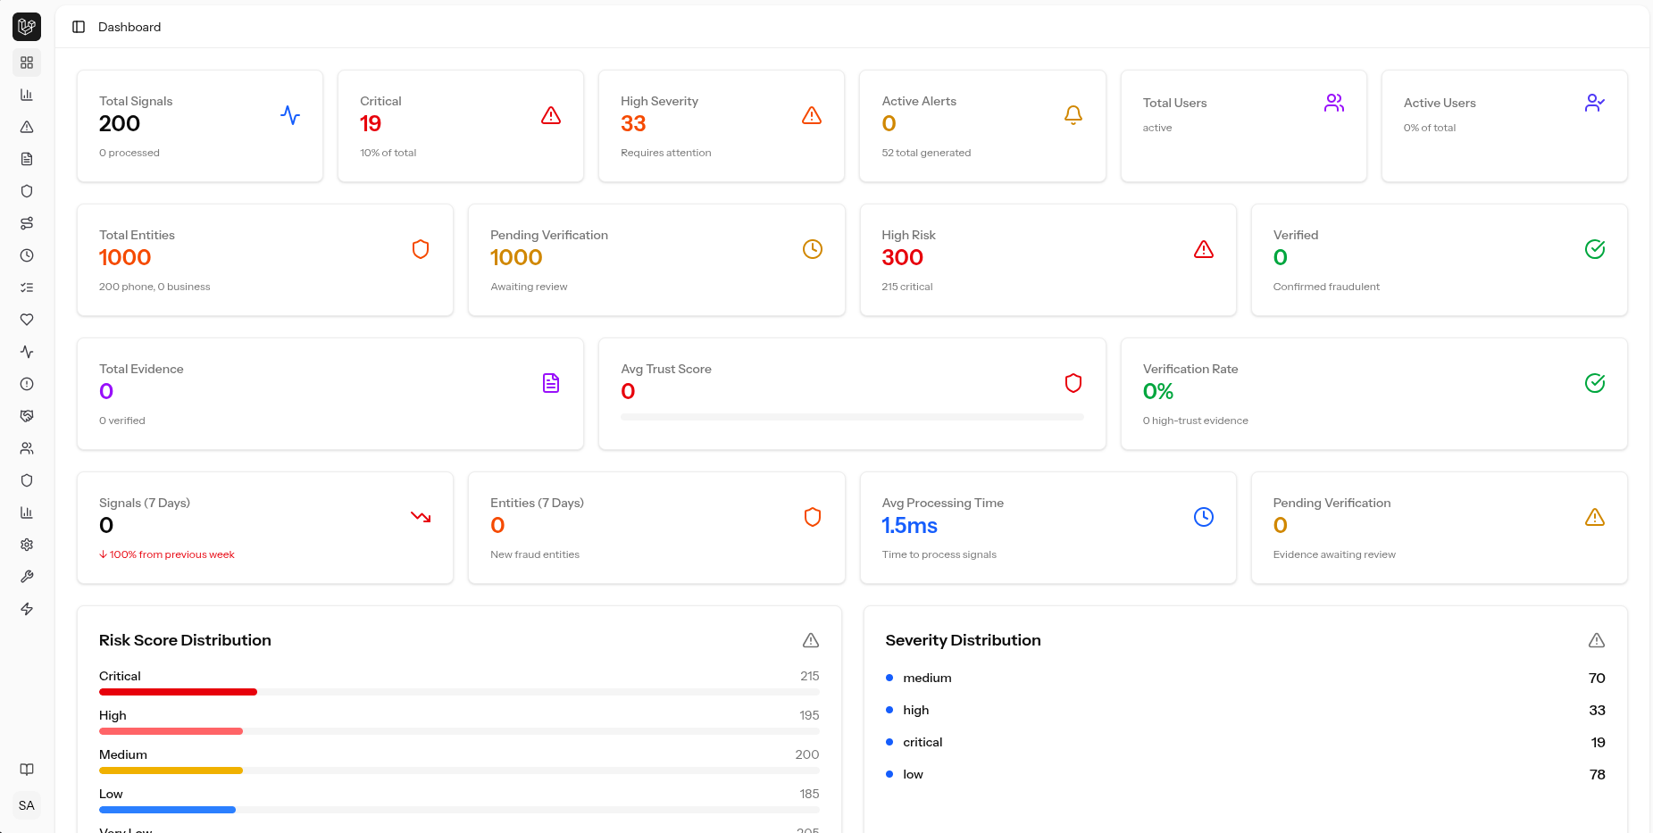This screenshot has width=1653, height=833.
Task: Open the Total Signals stat card
Action: pos(199,126)
